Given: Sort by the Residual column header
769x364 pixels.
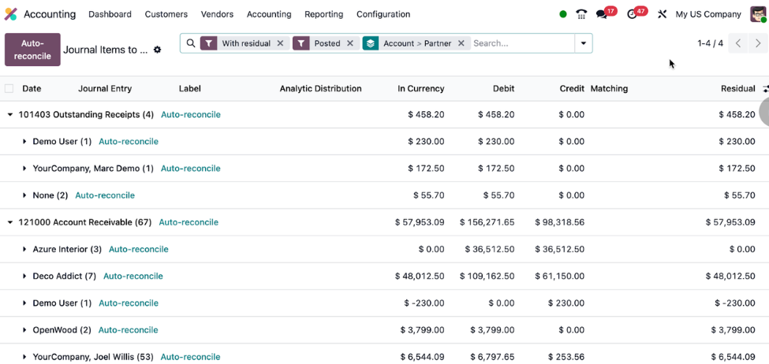Looking at the screenshot, I should tap(738, 89).
